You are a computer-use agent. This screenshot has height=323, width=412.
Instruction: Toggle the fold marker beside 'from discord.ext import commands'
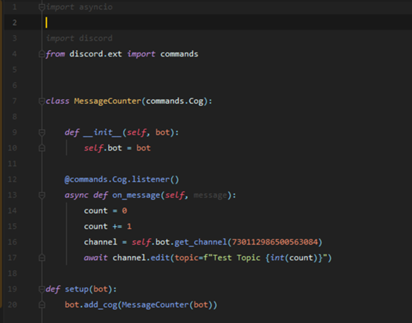(42, 54)
